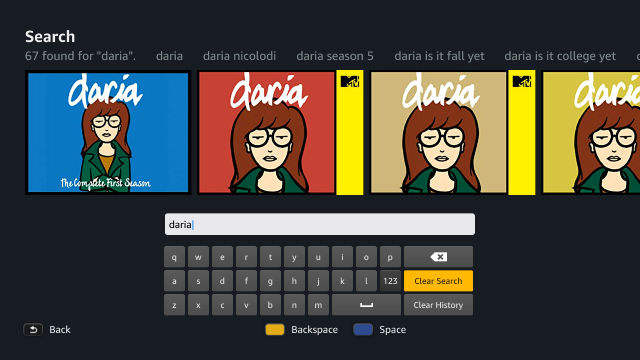Click the MTV logo on tan Daria poster
Screen dimensions: 640x360
[x=522, y=81]
